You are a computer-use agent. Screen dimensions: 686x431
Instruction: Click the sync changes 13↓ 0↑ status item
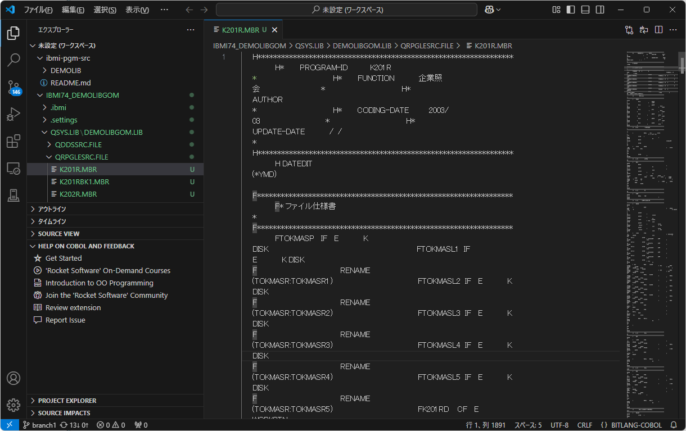(74, 425)
